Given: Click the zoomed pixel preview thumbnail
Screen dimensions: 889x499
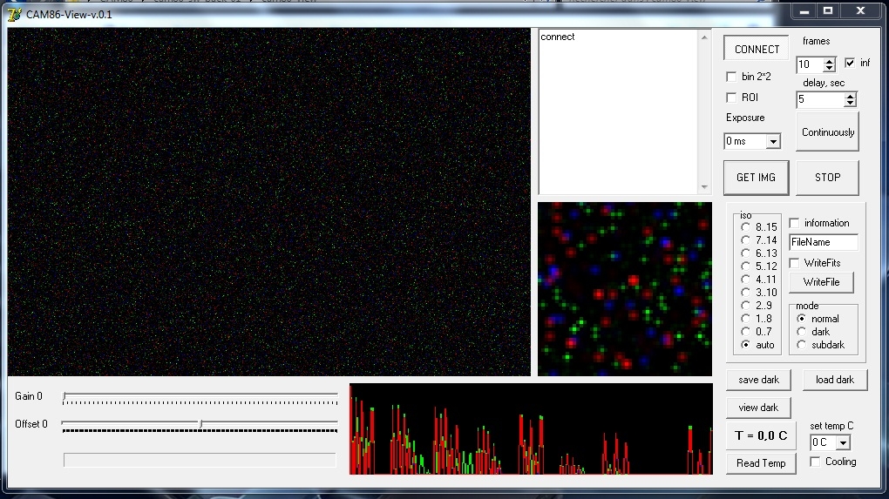Looking at the screenshot, I should coord(625,289).
